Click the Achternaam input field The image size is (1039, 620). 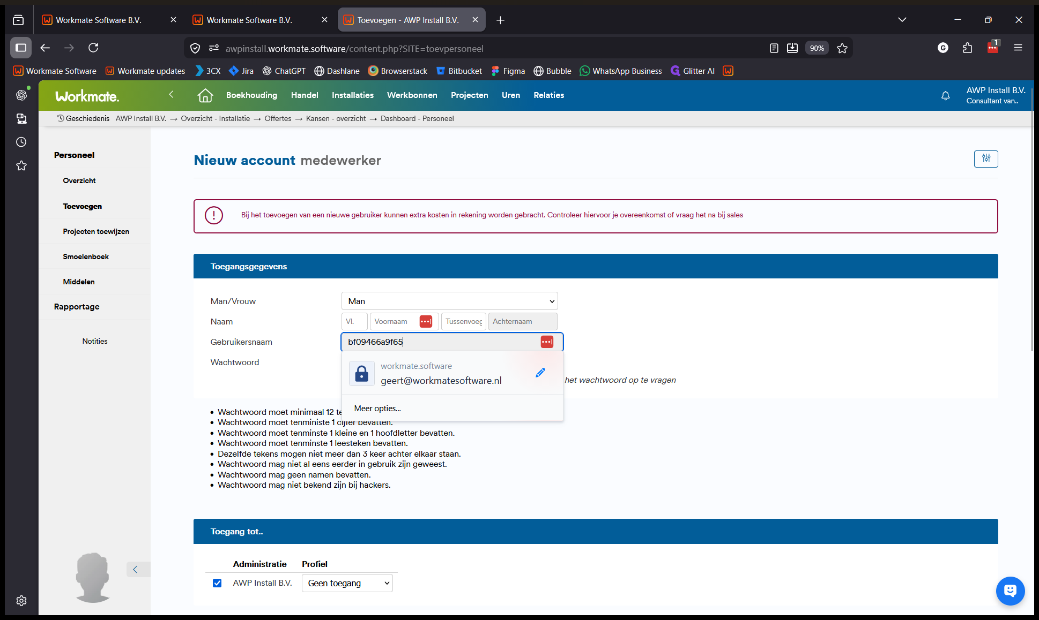pyautogui.click(x=522, y=321)
